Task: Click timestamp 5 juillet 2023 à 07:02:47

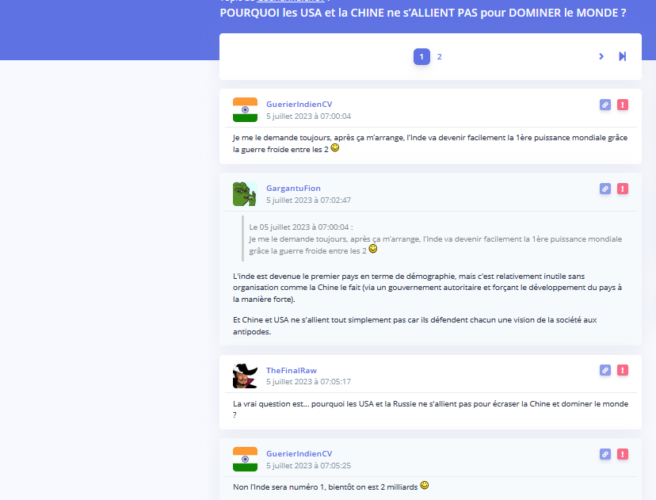Action: [x=309, y=200]
